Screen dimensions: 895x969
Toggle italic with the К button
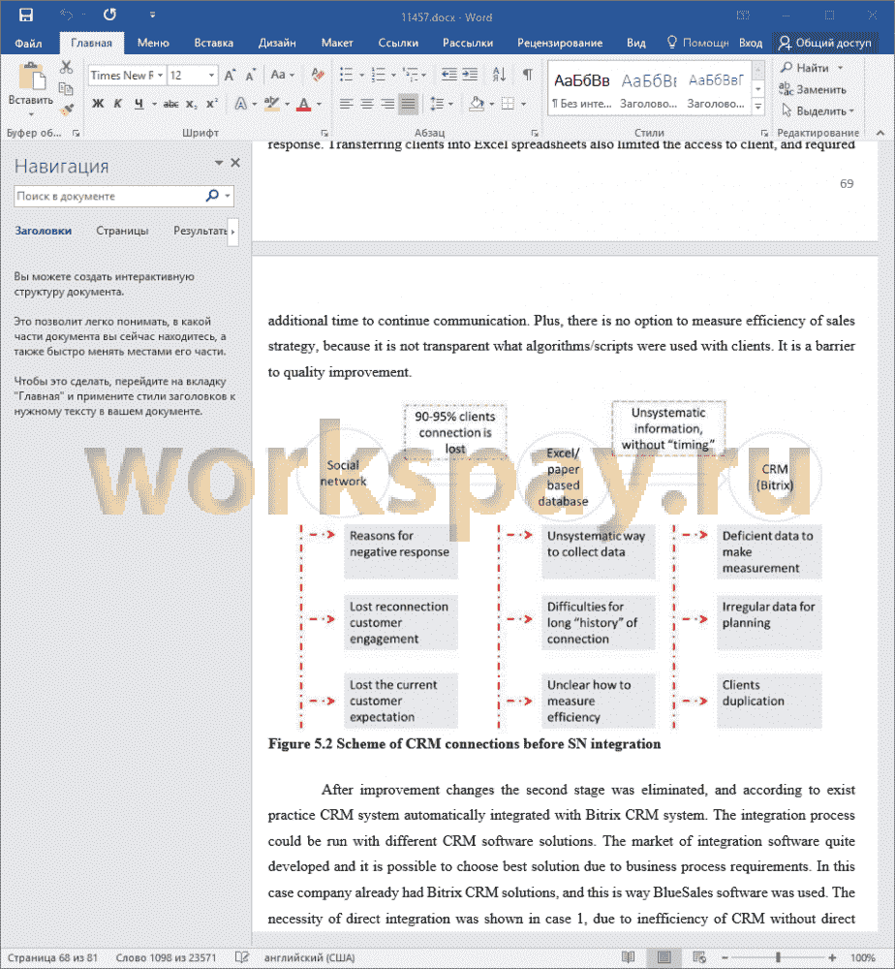point(117,104)
